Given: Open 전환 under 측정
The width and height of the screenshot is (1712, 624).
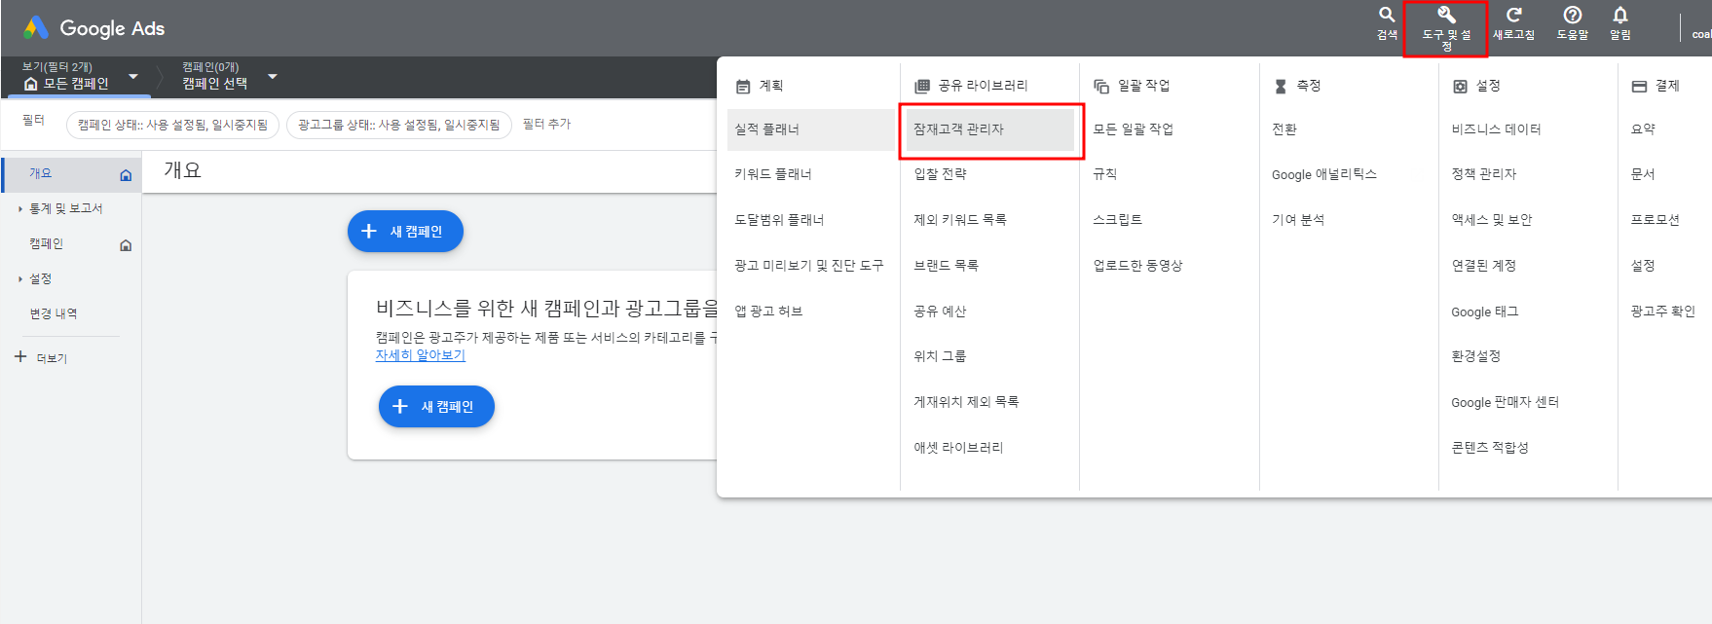Looking at the screenshot, I should click(x=1284, y=129).
